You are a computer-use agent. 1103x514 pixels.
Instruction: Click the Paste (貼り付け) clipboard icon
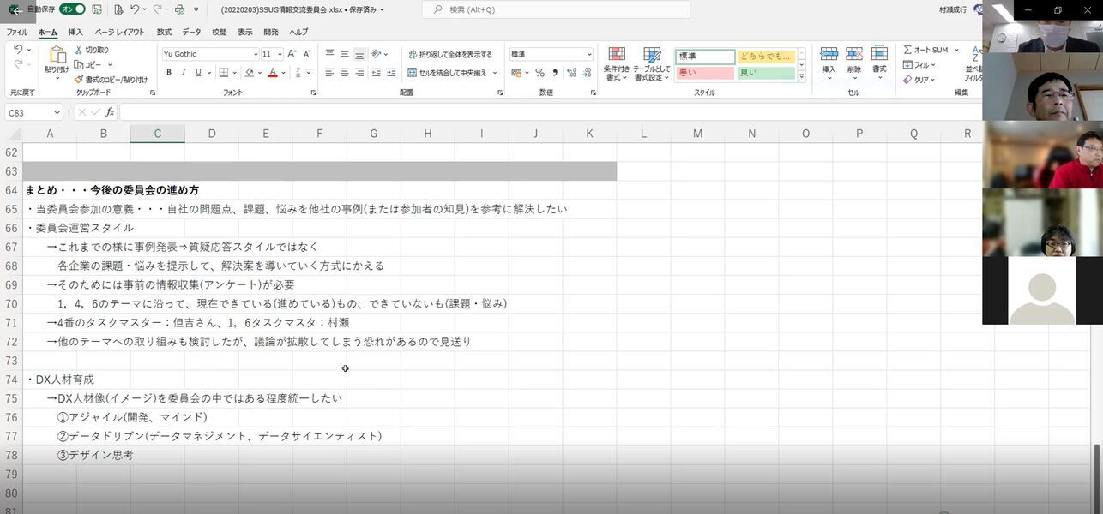click(57, 56)
